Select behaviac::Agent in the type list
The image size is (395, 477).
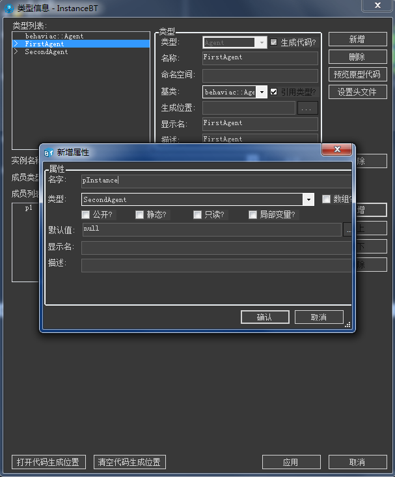point(54,36)
